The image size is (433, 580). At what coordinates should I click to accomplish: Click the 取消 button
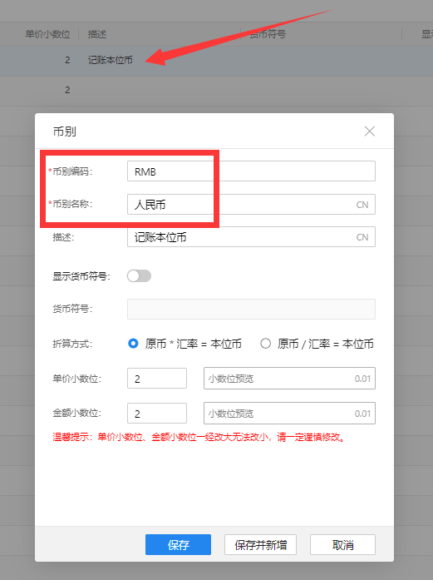pyautogui.click(x=343, y=544)
